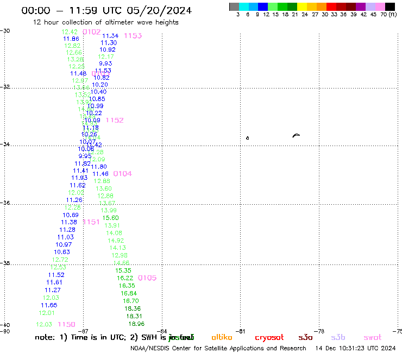Click the '14 Dec 10:31:23 UTC 2024' timestamp
Viewport: 402px width, 353px height.
pyautogui.click(x=355, y=349)
